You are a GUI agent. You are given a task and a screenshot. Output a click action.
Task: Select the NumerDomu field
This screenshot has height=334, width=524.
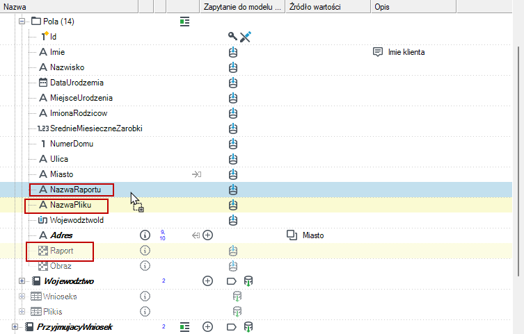[x=71, y=144]
